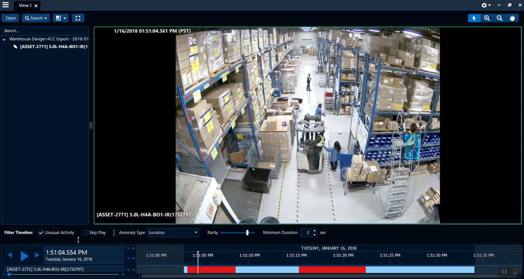Enable the Skip Play option

click(x=86, y=233)
